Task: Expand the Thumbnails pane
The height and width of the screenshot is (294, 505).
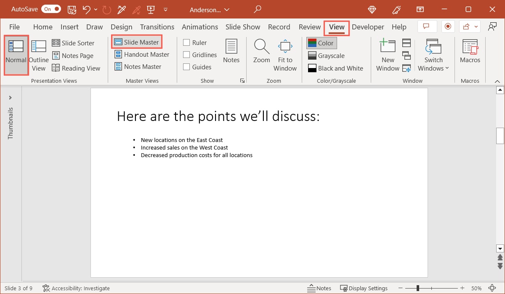Action: [11, 98]
